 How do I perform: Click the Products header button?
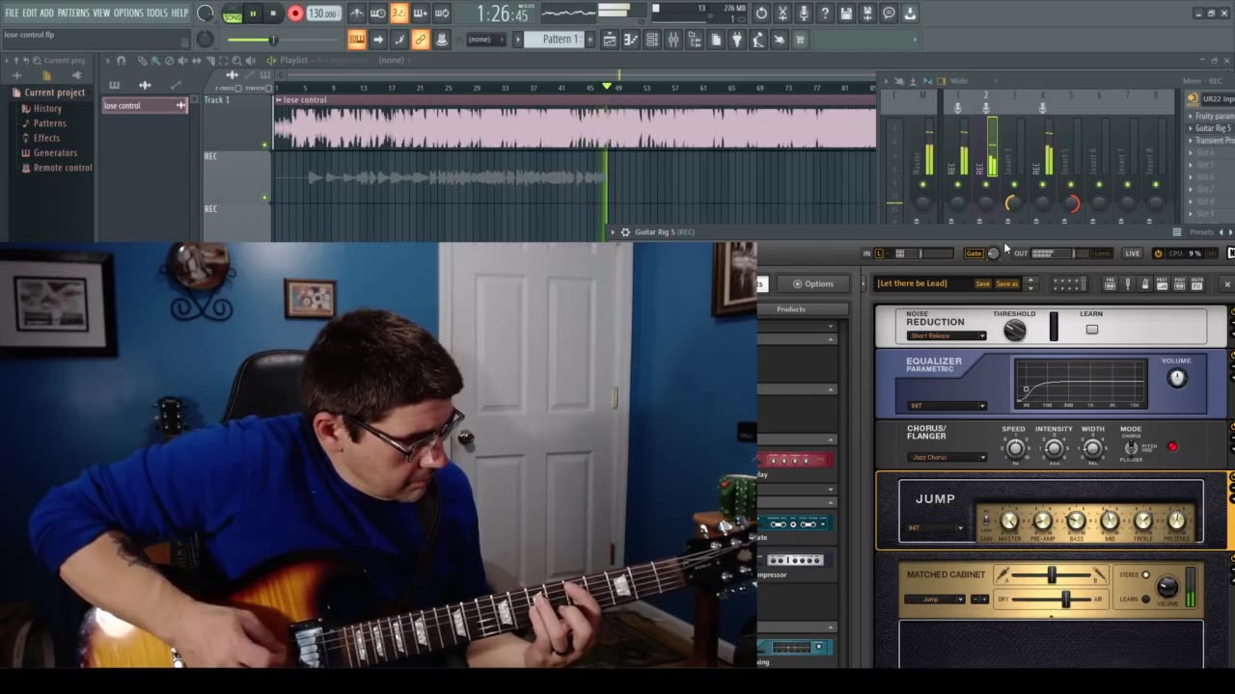[x=791, y=309]
